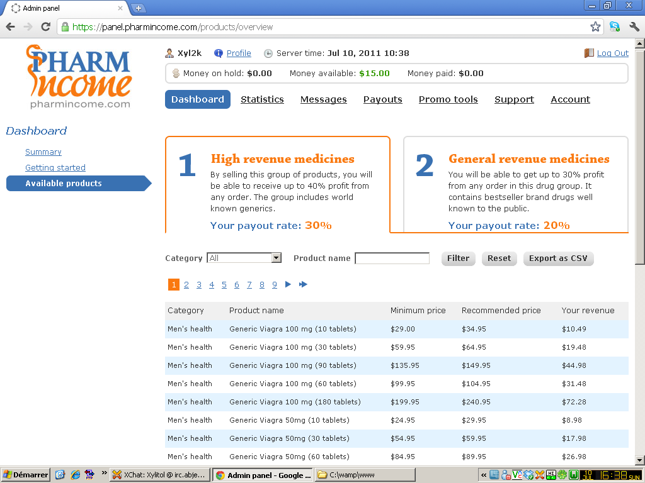This screenshot has height=483, width=645.
Task: Select High revenue medicines group
Action: tap(278, 185)
